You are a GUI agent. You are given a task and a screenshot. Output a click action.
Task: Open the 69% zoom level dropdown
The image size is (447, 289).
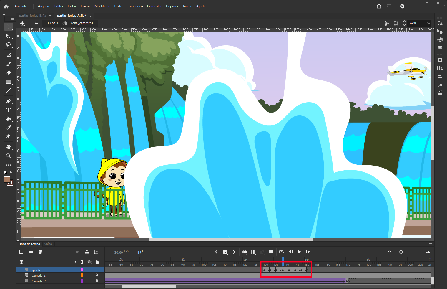point(429,23)
